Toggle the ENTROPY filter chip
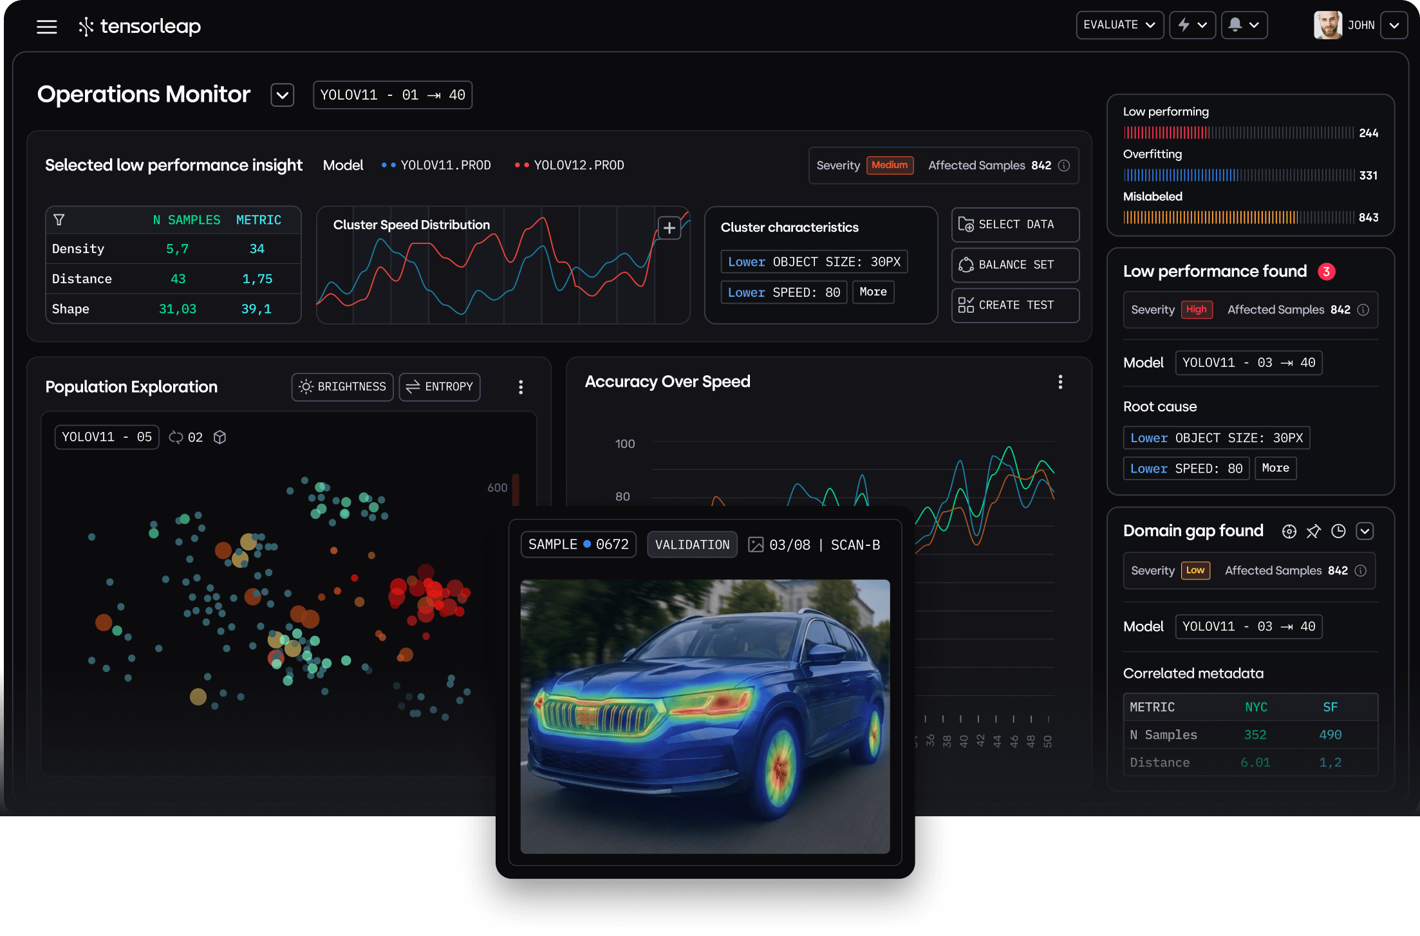Image resolution: width=1420 pixels, height=936 pixels. pyautogui.click(x=440, y=387)
